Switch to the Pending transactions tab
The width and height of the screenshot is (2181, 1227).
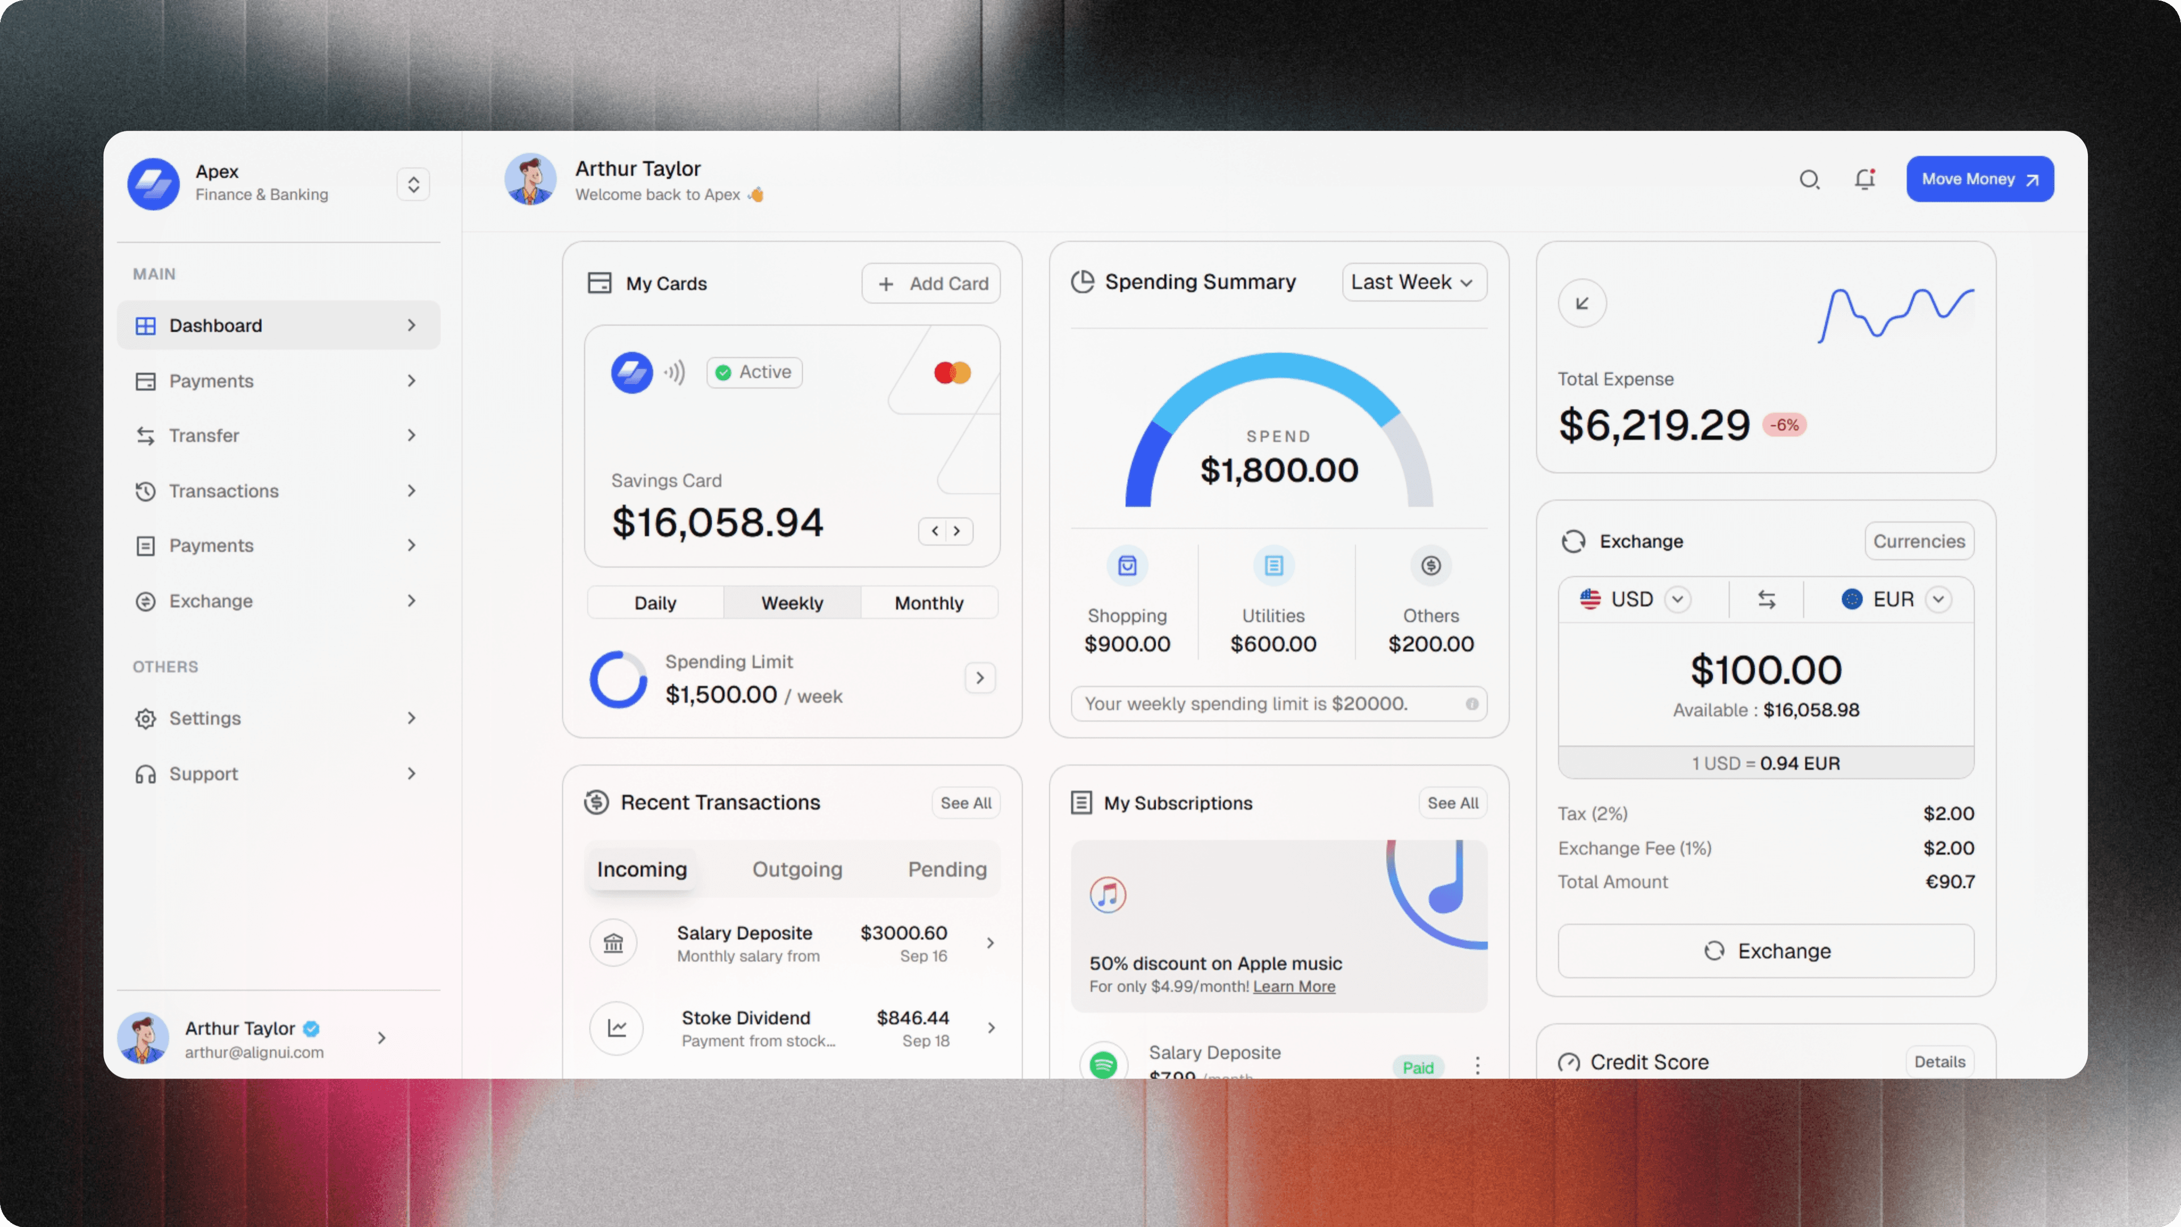click(947, 869)
